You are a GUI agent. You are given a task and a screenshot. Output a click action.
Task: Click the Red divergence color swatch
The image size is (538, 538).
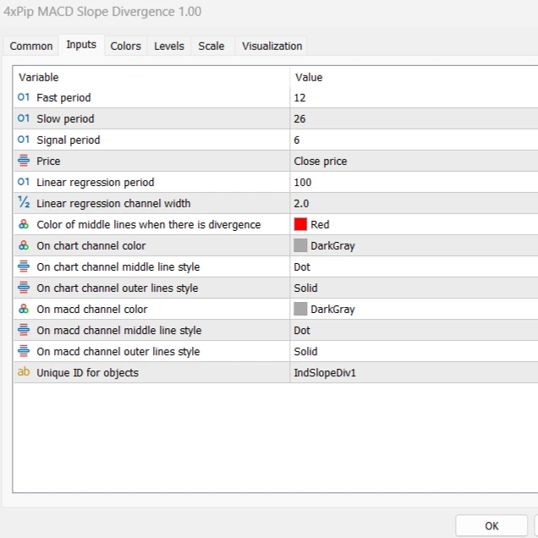[x=300, y=224]
